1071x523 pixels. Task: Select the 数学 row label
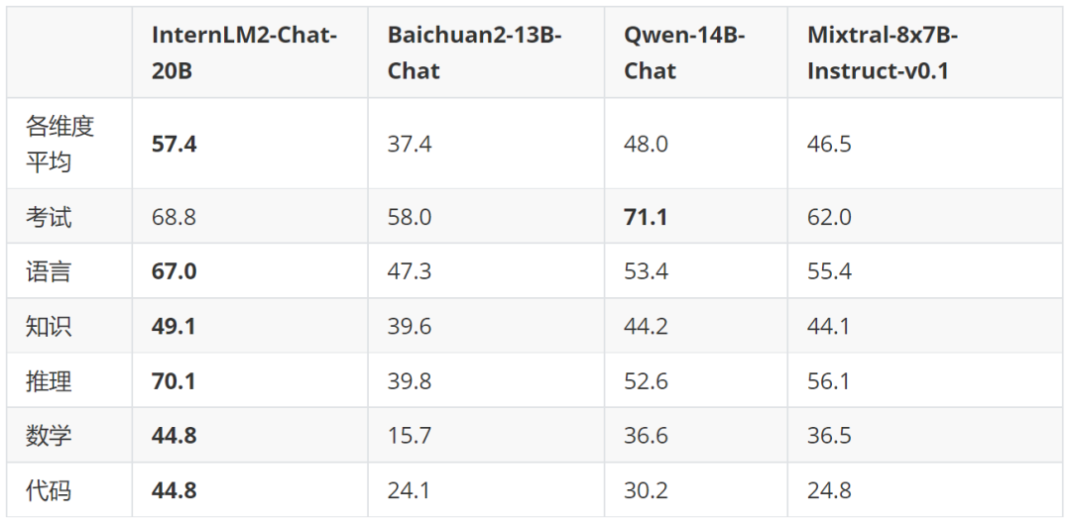[x=49, y=435]
